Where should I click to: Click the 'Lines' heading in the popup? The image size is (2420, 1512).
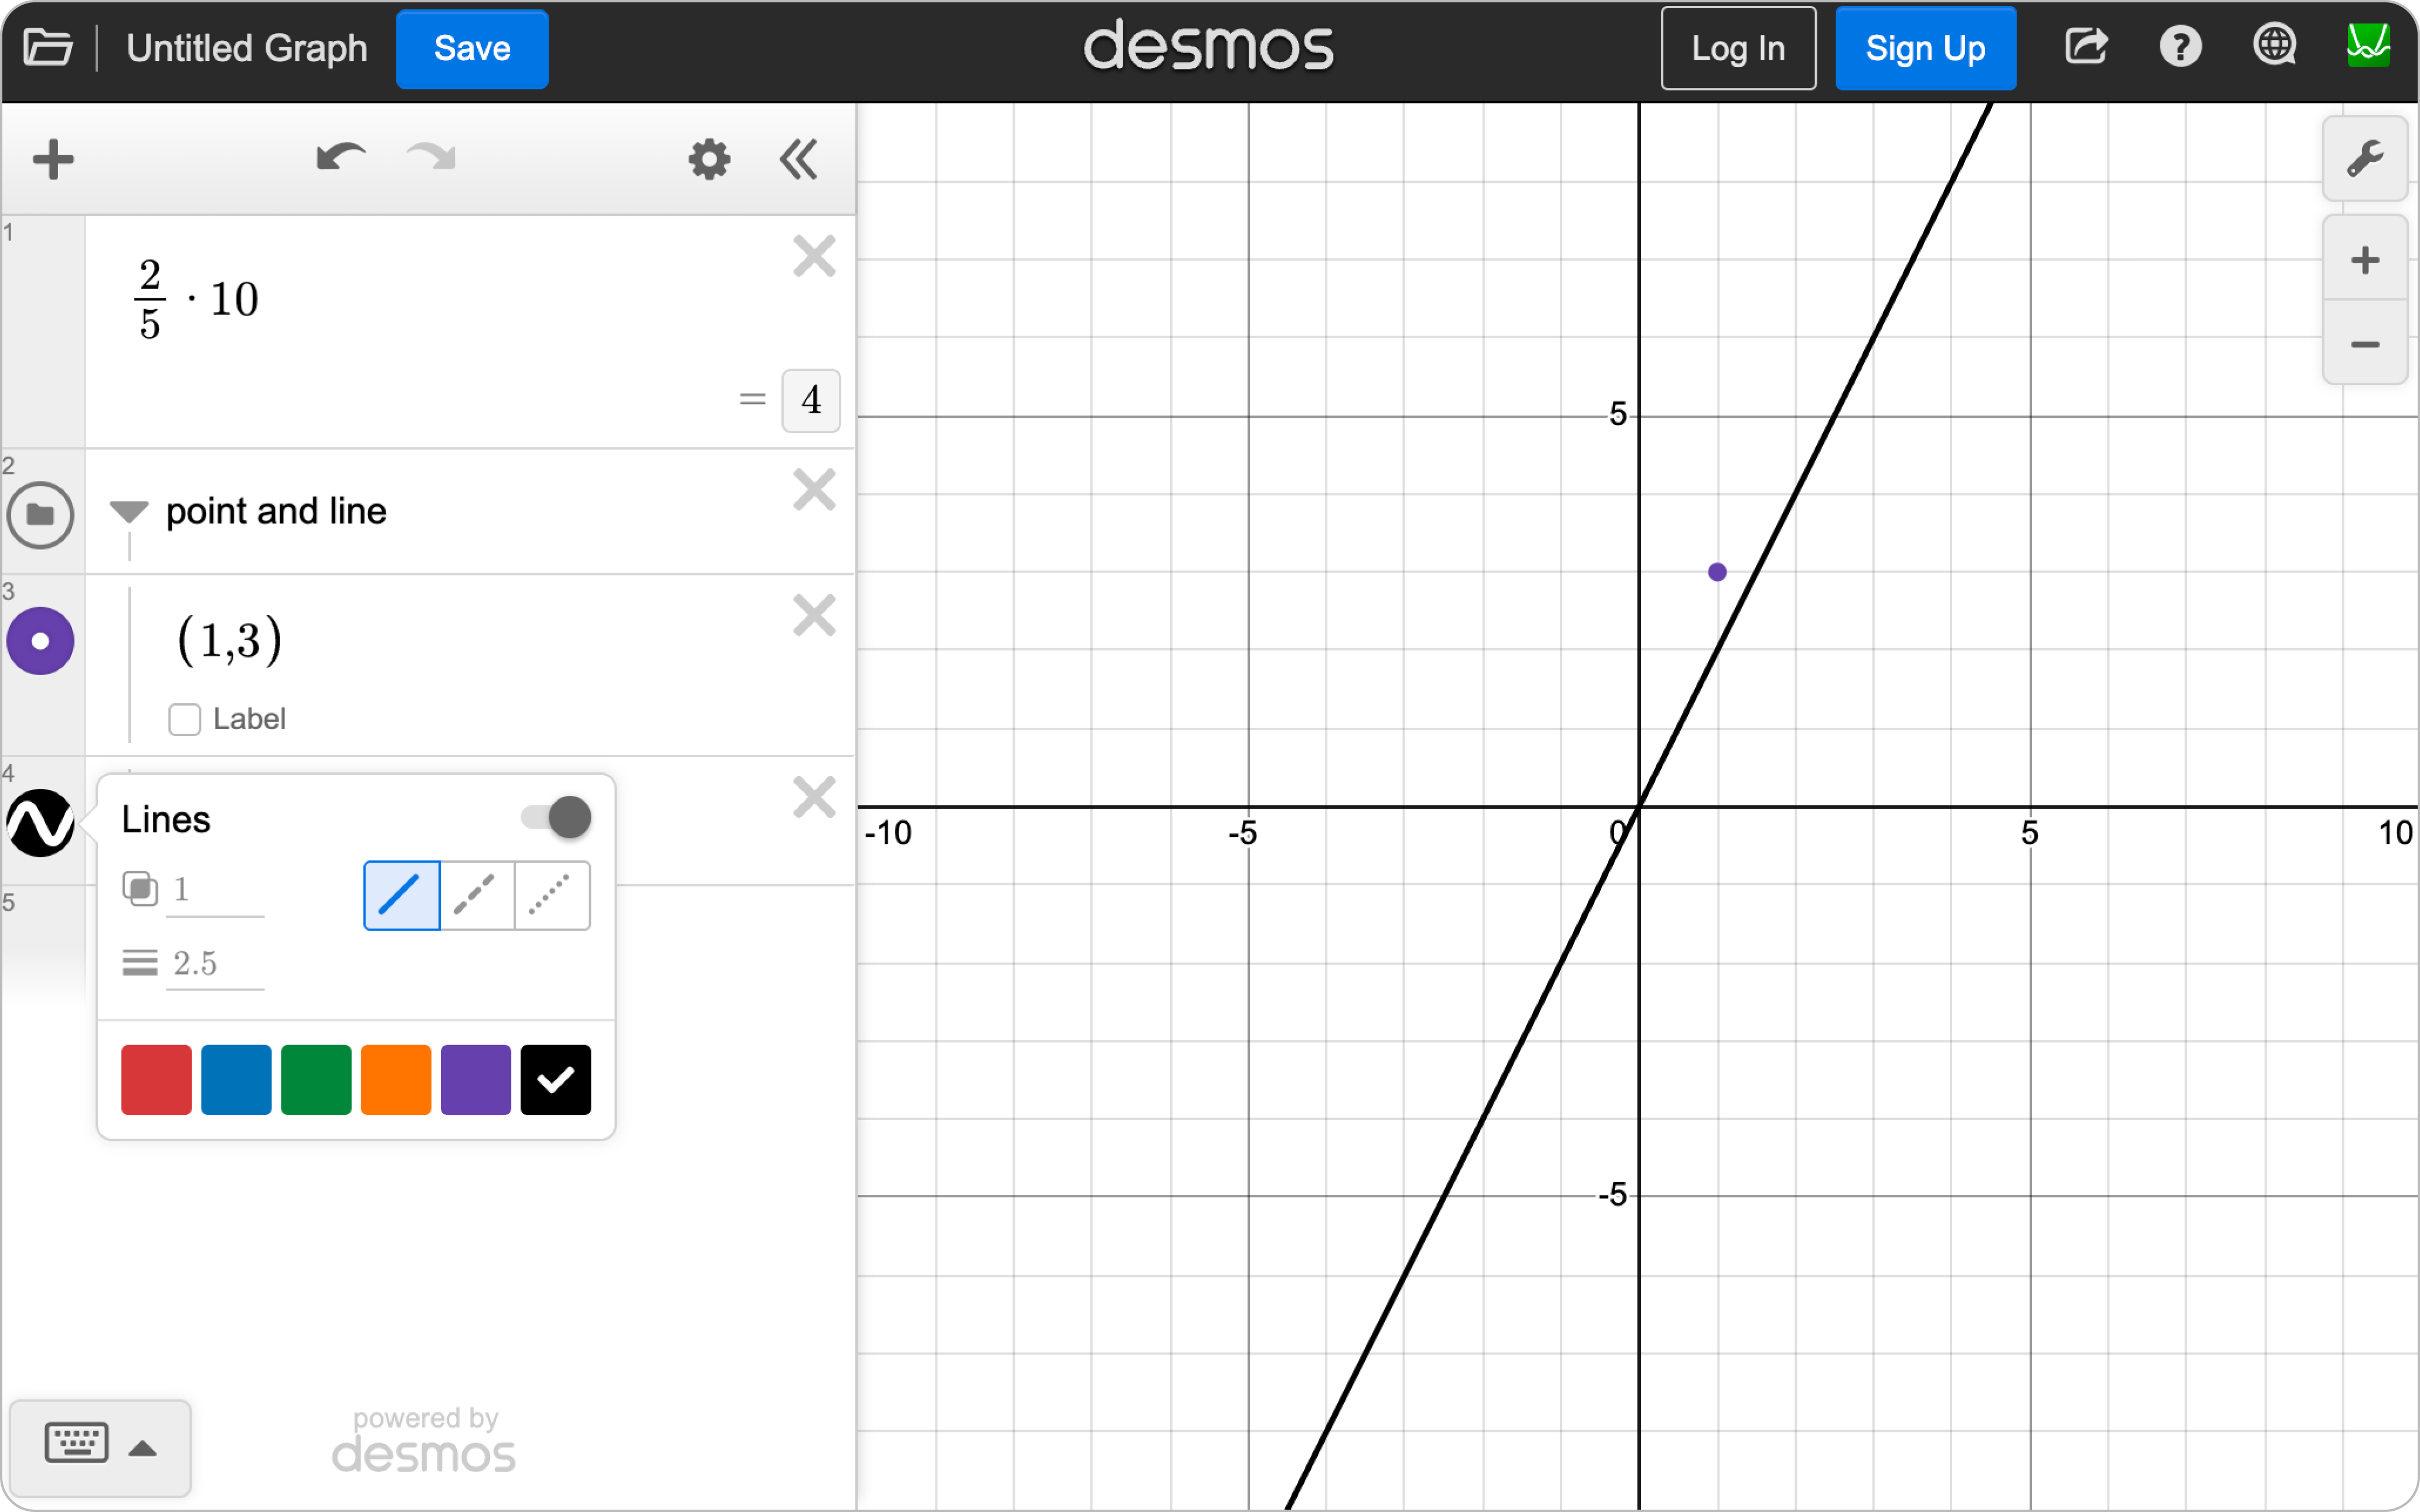(166, 819)
